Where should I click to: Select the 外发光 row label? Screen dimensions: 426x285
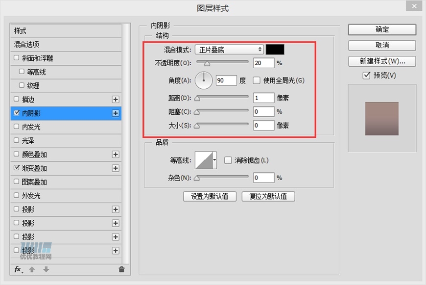(x=31, y=196)
